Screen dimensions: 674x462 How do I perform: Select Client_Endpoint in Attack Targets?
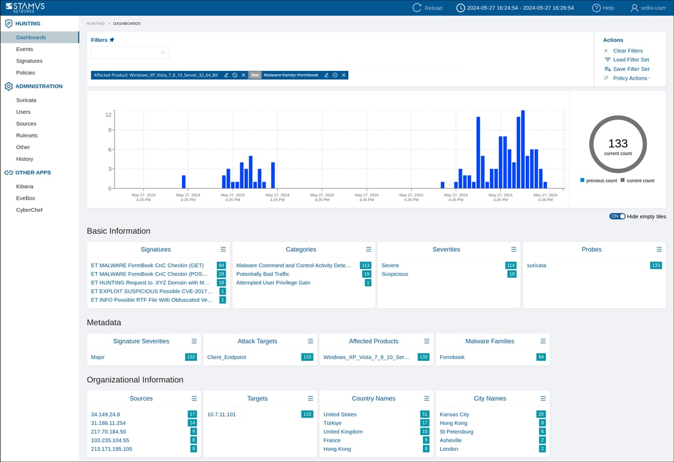tap(226, 357)
